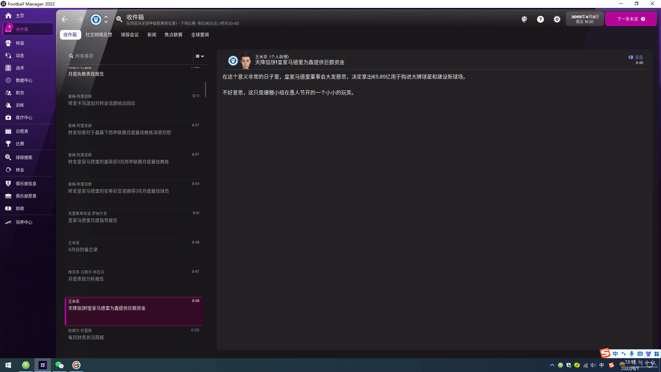Open the 转发皇家马德里的鑫荣获3月西甲联赛月度最佳教练 message
This screenshot has width=661, height=372.
coord(134,165)
